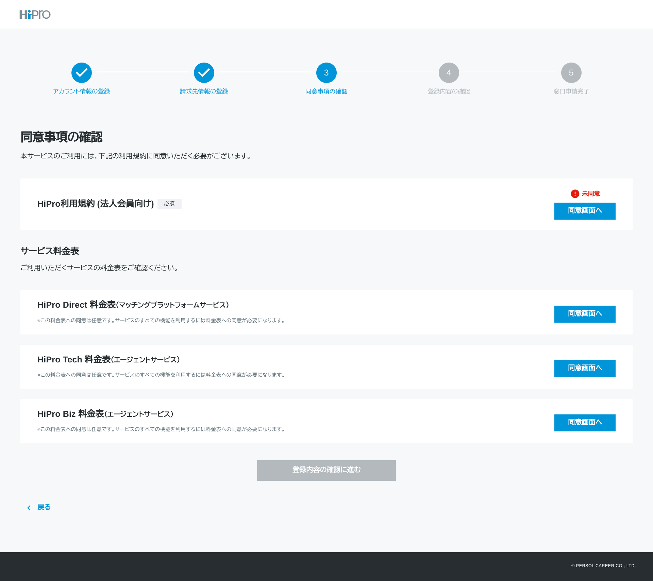Image resolution: width=653 pixels, height=581 pixels.
Task: Open agreement screen for HiPro Biz 料金表
Action: (585, 423)
